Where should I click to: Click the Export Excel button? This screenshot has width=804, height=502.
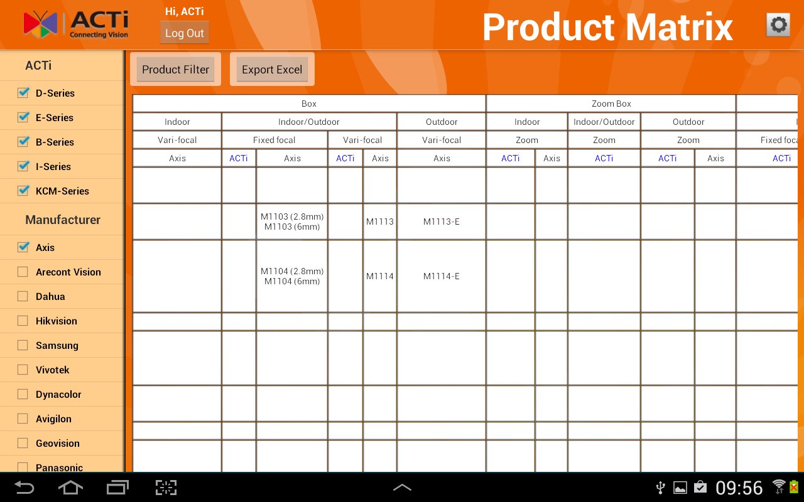(x=272, y=69)
